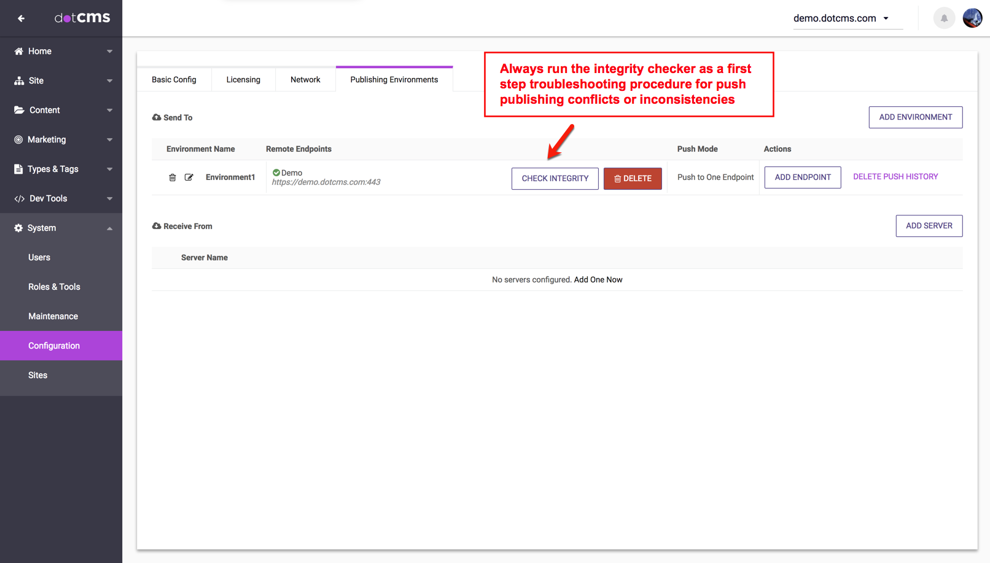Click the red Delete button
The height and width of the screenshot is (563, 990).
(x=633, y=179)
